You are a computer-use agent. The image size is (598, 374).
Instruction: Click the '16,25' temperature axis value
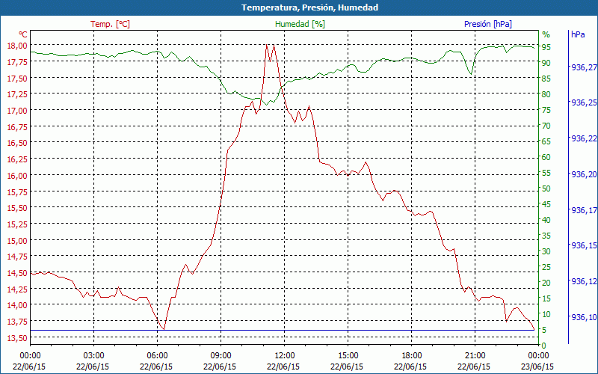(17, 159)
